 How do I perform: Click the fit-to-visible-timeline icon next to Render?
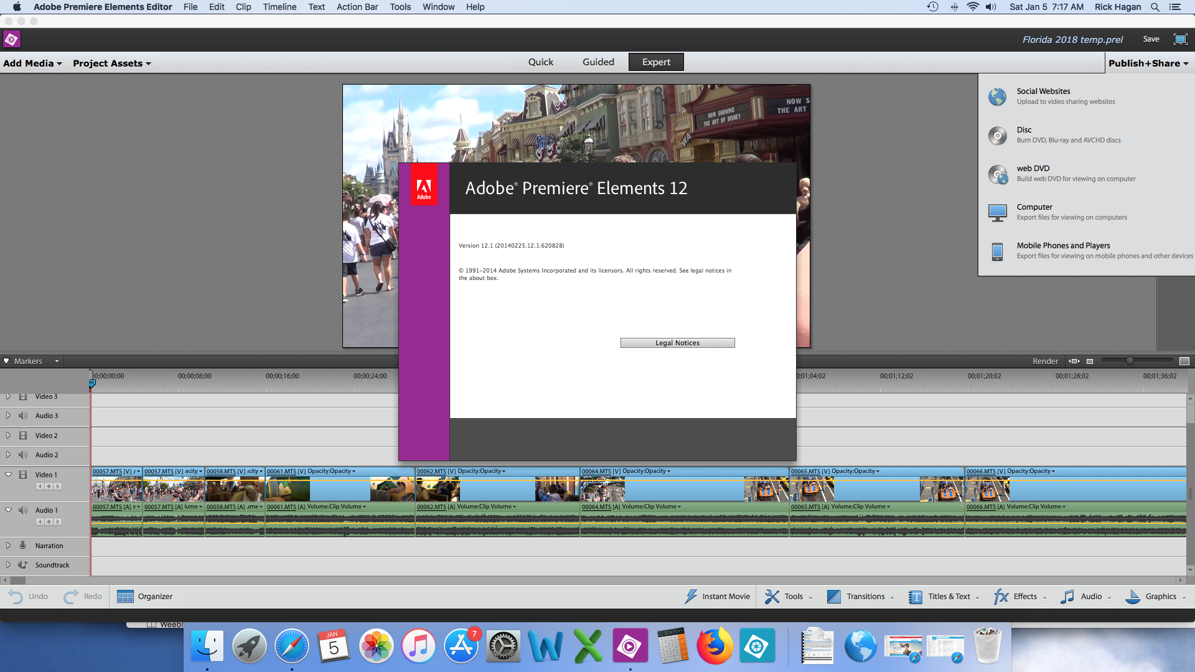1074,362
